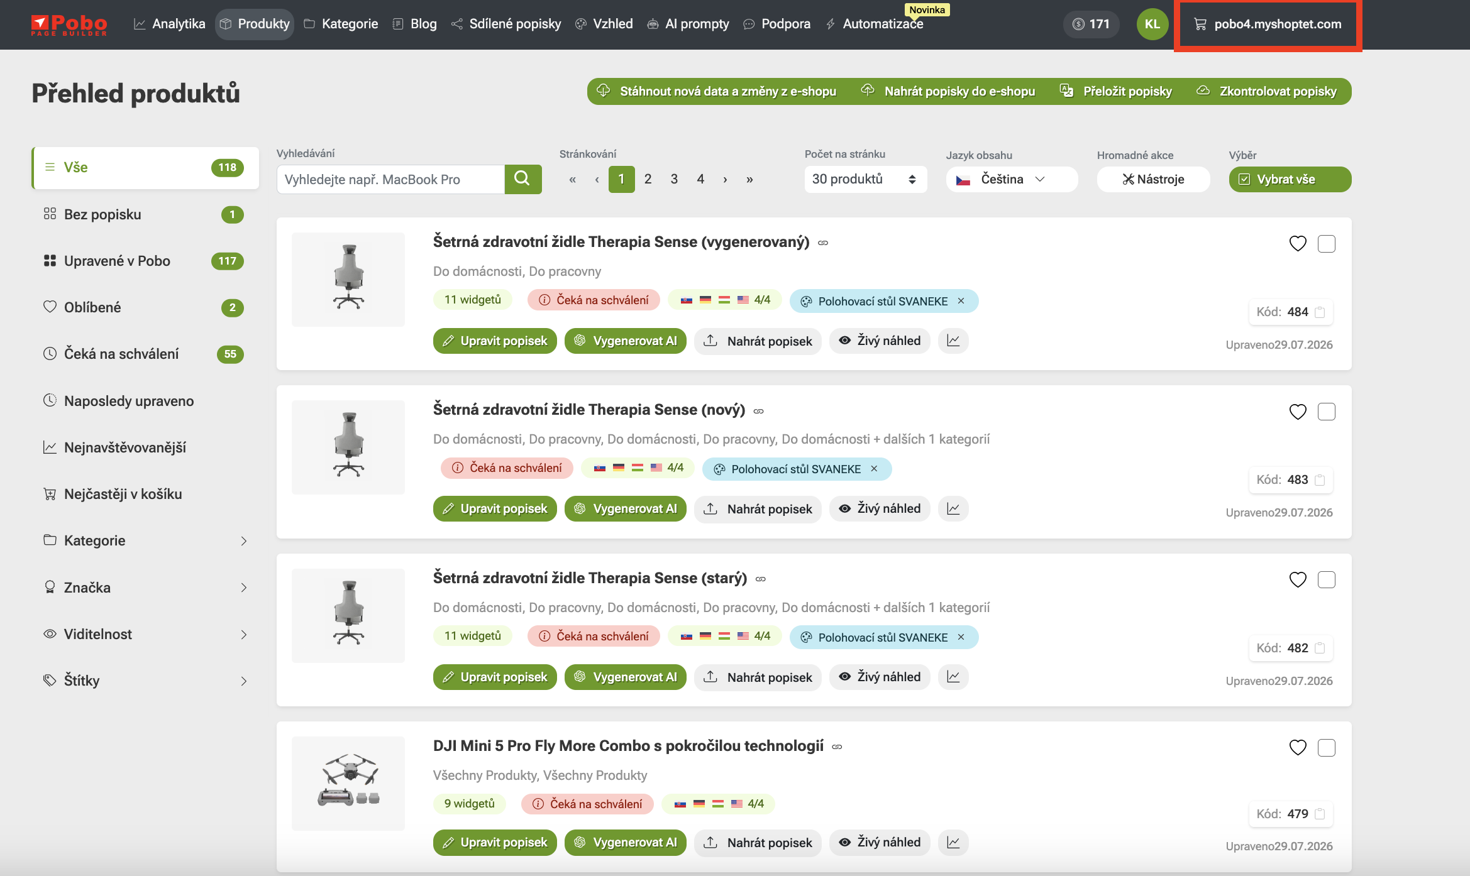Click Vygenerovat AI for Therapia Sense (nový)
This screenshot has height=876, width=1470.
tap(626, 508)
